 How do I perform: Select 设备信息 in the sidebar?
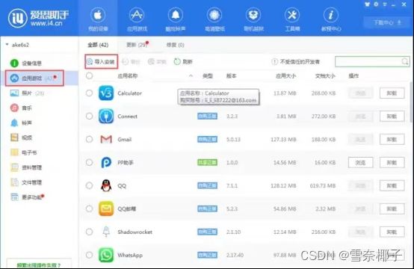pos(26,63)
